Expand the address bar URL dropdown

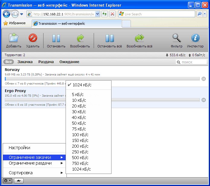point(98,14)
